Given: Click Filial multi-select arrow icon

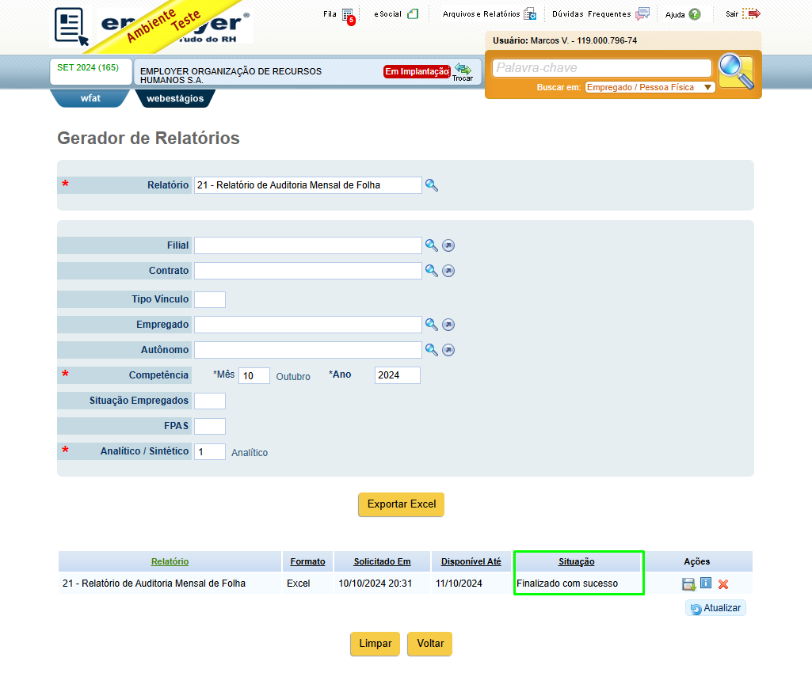Looking at the screenshot, I should pos(448,245).
